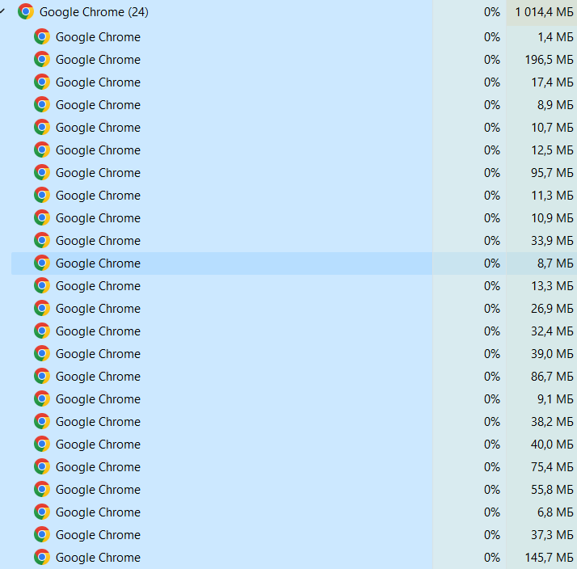Screen dimensions: 577x569
Task: Click the Chrome icon in the 26,9 МБ row
Action: point(42,309)
